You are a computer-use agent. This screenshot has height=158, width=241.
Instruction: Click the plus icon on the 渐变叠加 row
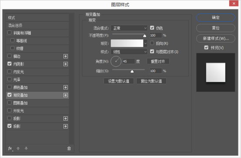click(x=66, y=95)
